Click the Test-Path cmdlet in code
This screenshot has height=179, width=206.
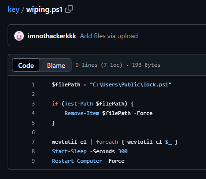[x=79, y=104]
